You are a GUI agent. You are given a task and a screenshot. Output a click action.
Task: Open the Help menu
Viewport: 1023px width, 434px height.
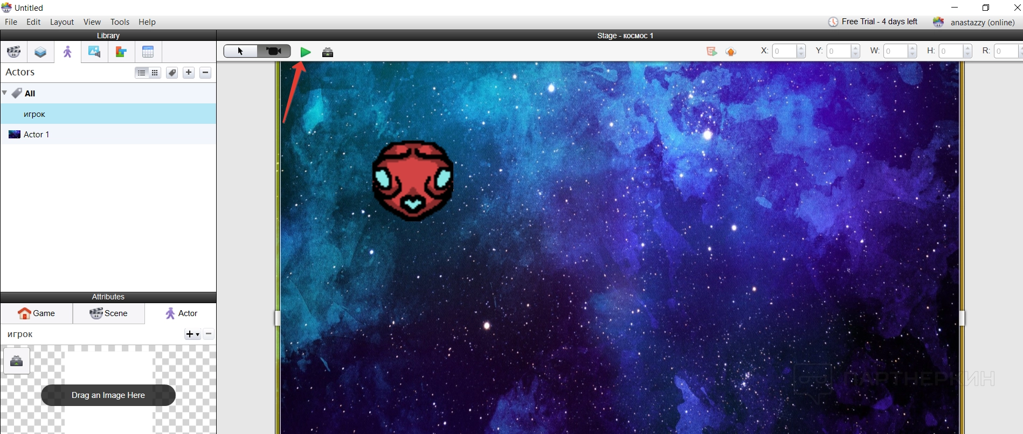coord(147,22)
